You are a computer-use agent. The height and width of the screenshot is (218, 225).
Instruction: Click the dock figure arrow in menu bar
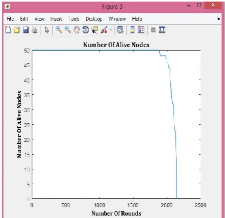click(x=218, y=19)
